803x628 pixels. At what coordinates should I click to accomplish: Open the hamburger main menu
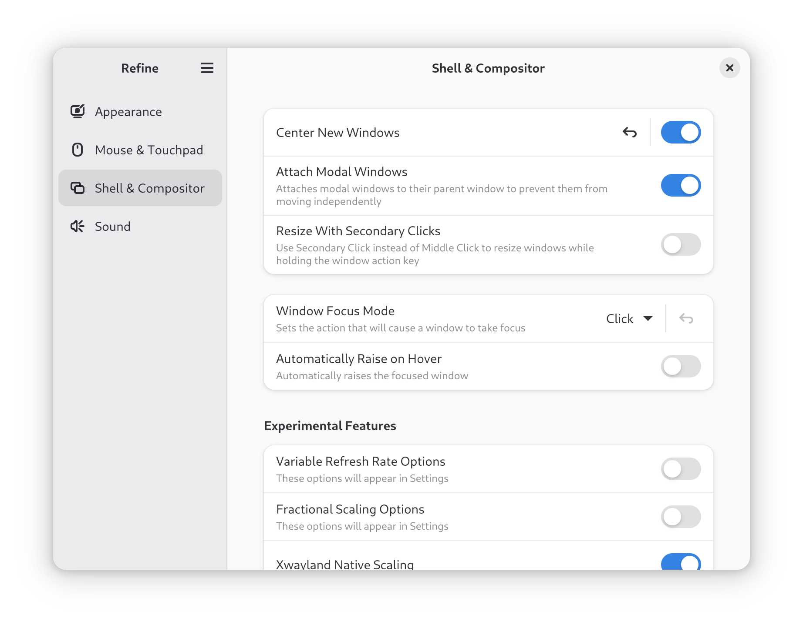[207, 68]
